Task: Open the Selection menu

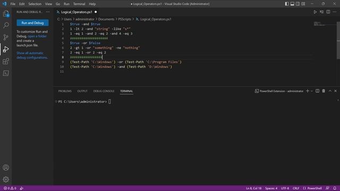Action: pos(35,4)
